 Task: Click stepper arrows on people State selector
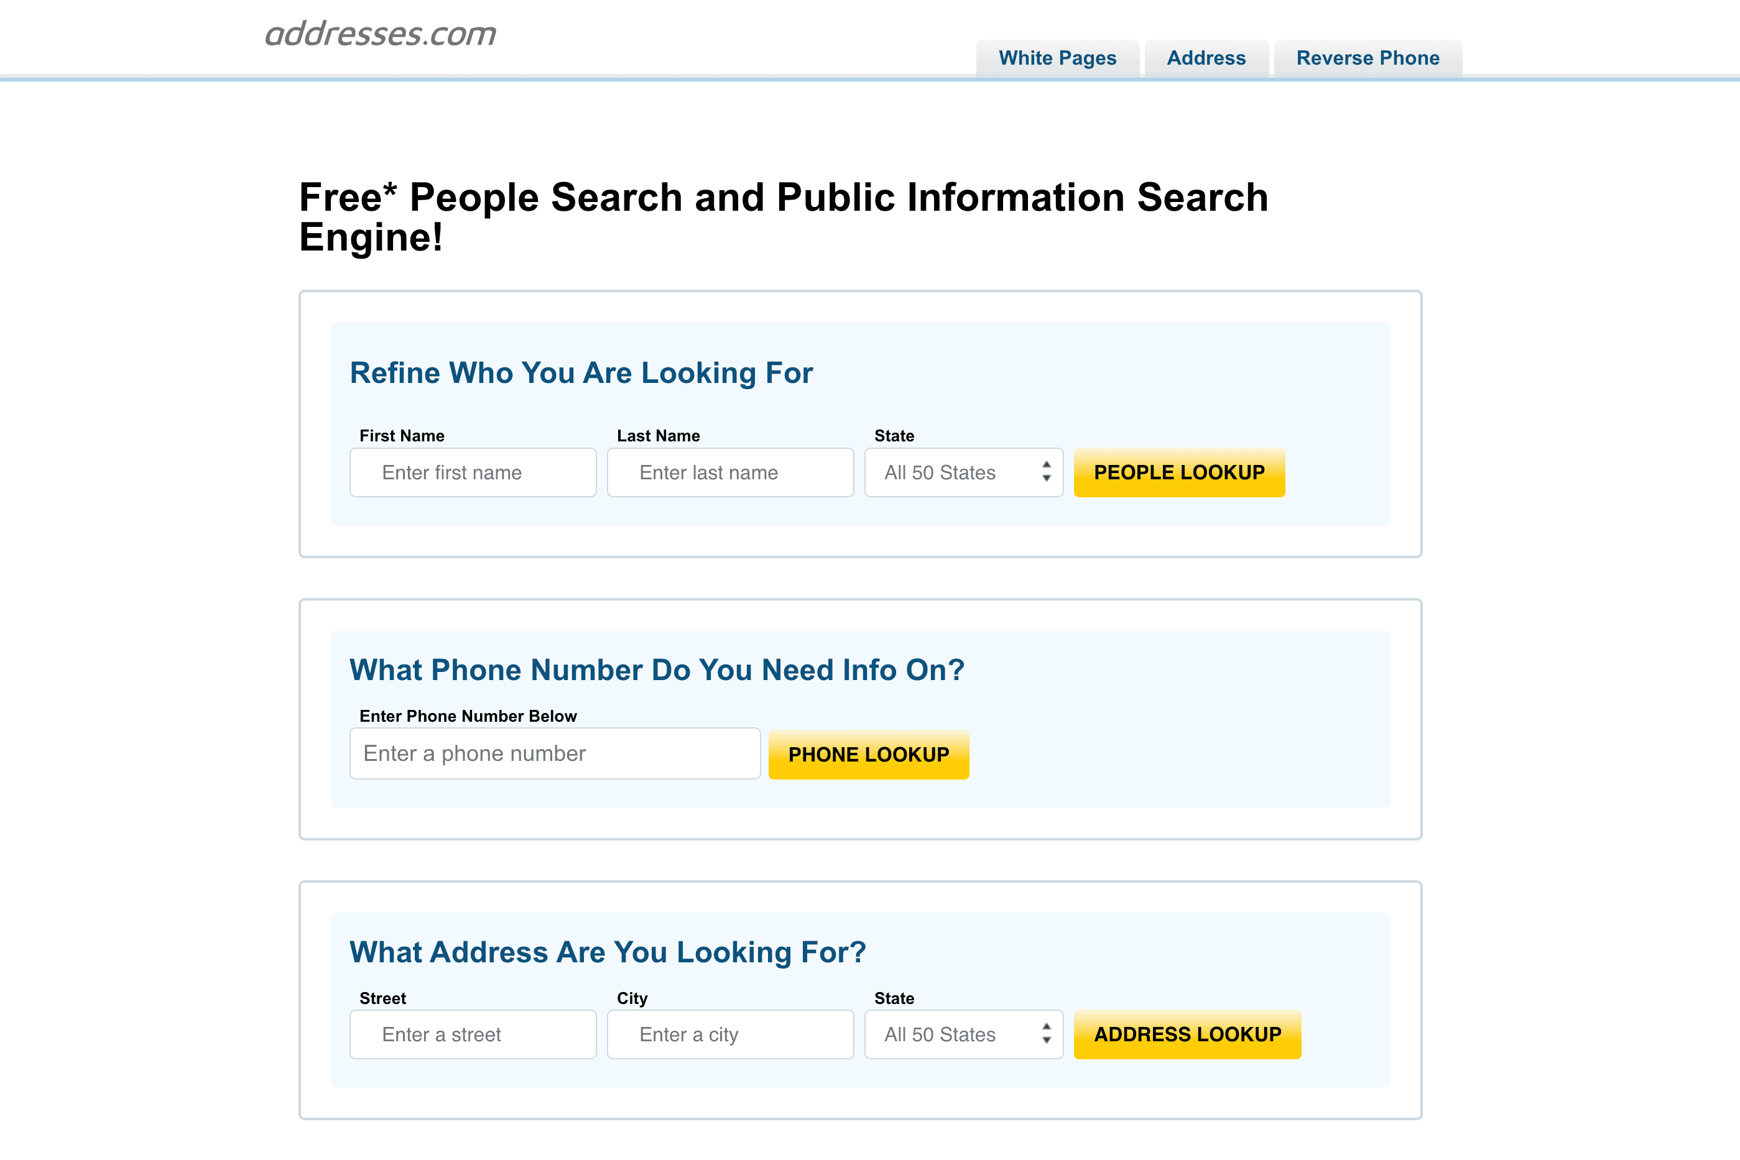pyautogui.click(x=1046, y=471)
